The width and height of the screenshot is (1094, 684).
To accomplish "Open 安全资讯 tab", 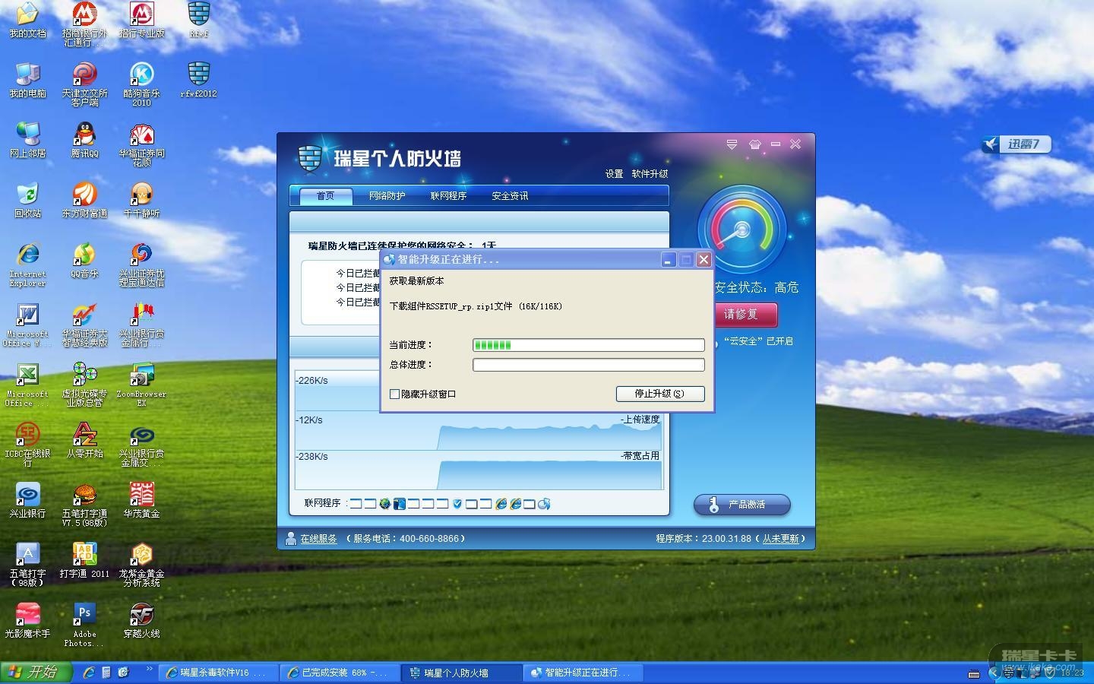I will [x=510, y=196].
